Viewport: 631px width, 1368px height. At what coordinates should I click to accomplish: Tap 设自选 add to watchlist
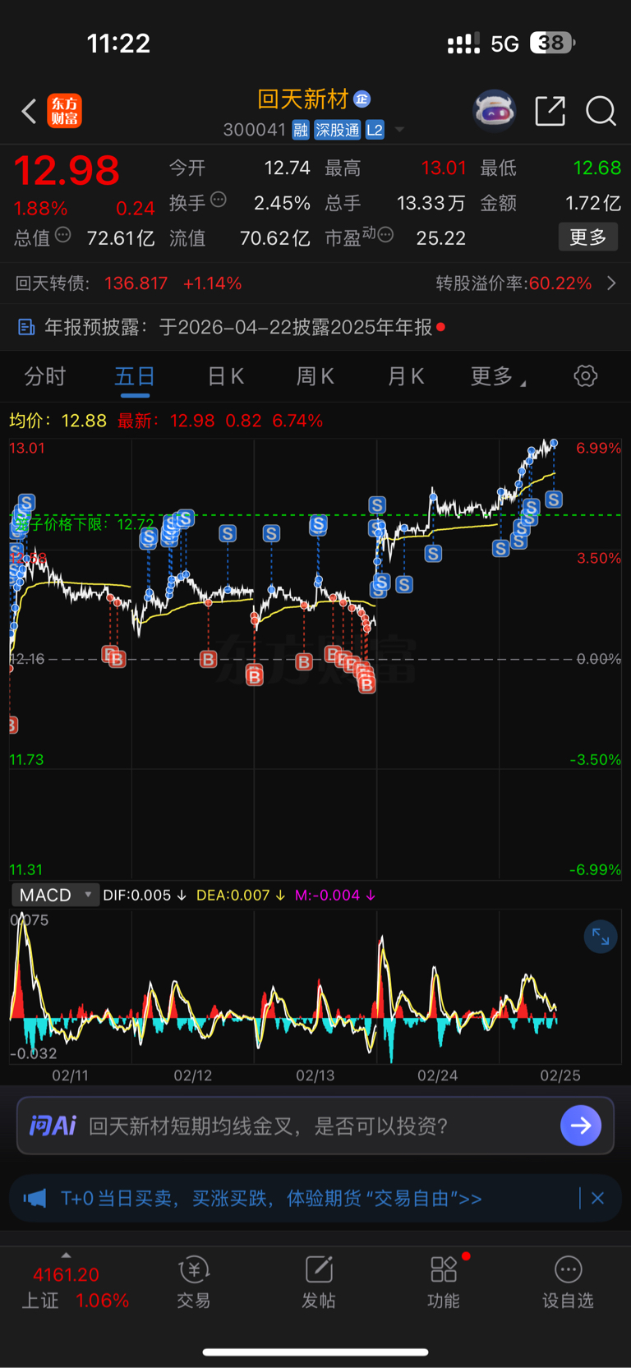(x=568, y=1282)
